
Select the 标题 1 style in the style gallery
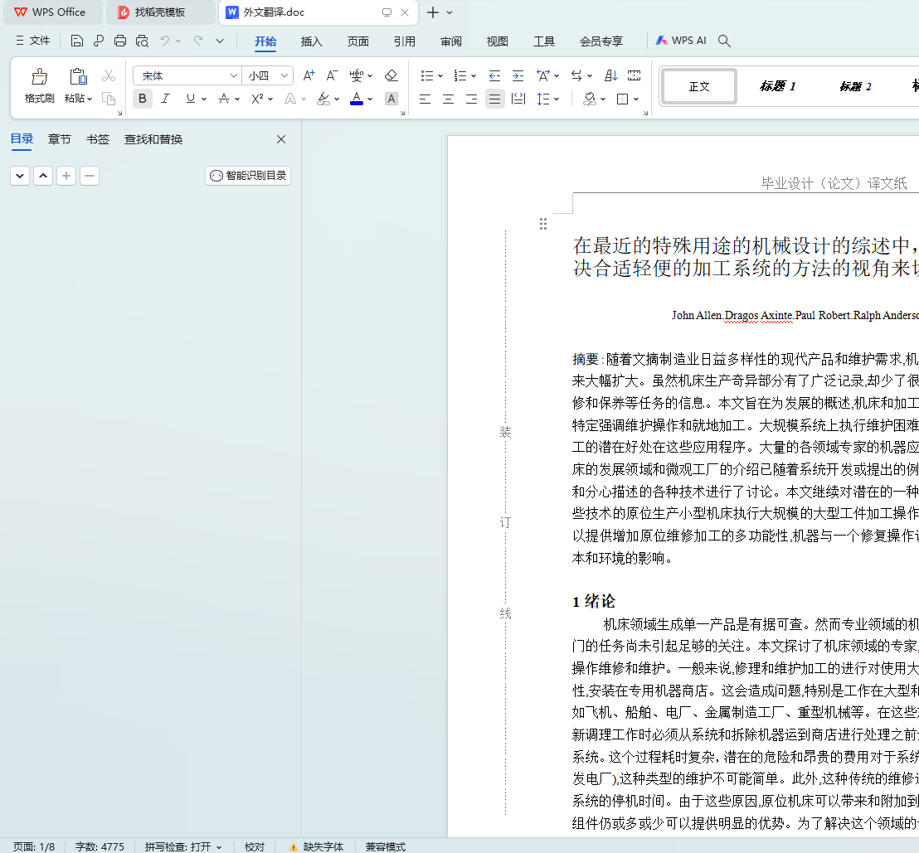pyautogui.click(x=778, y=86)
